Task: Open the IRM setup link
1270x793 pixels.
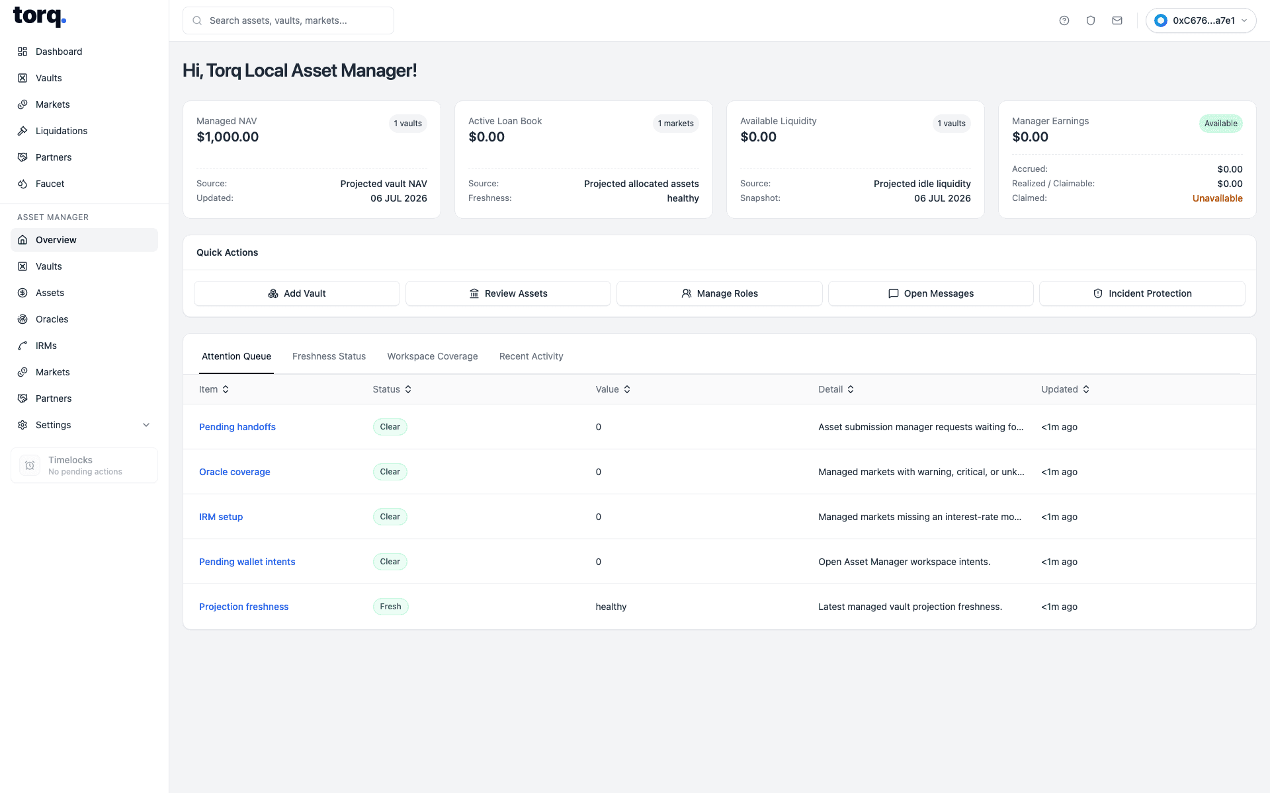Action: [x=221, y=517]
